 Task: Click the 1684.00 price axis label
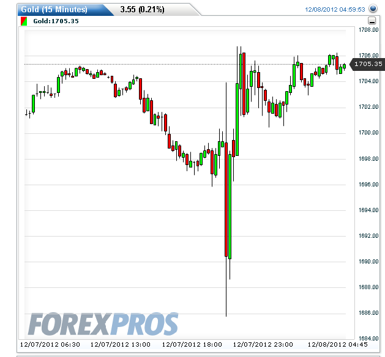pos(368,339)
